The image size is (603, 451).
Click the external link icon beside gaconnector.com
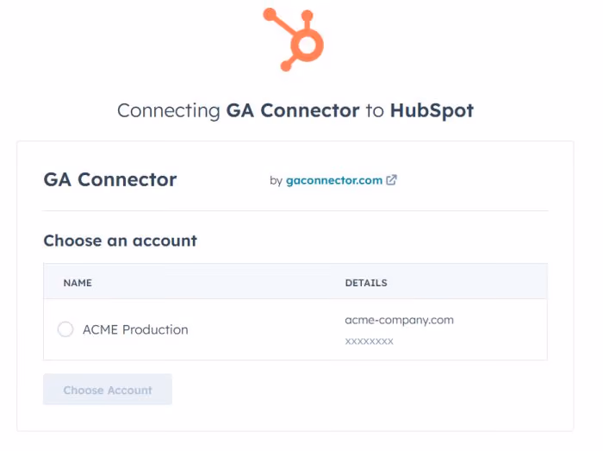coord(391,180)
